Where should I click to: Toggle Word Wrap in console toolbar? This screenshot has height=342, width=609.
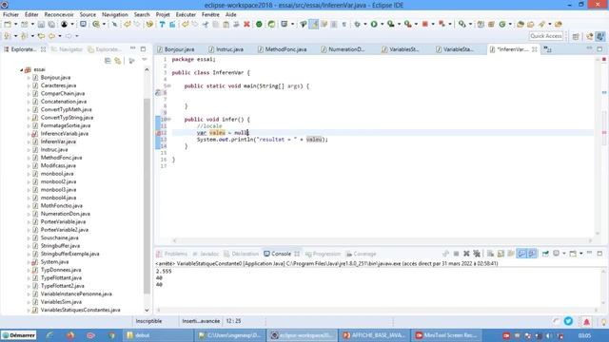click(x=511, y=254)
